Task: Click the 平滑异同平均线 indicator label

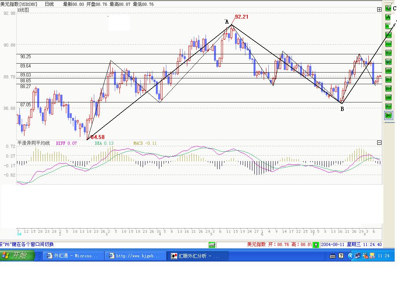Action: [33, 143]
